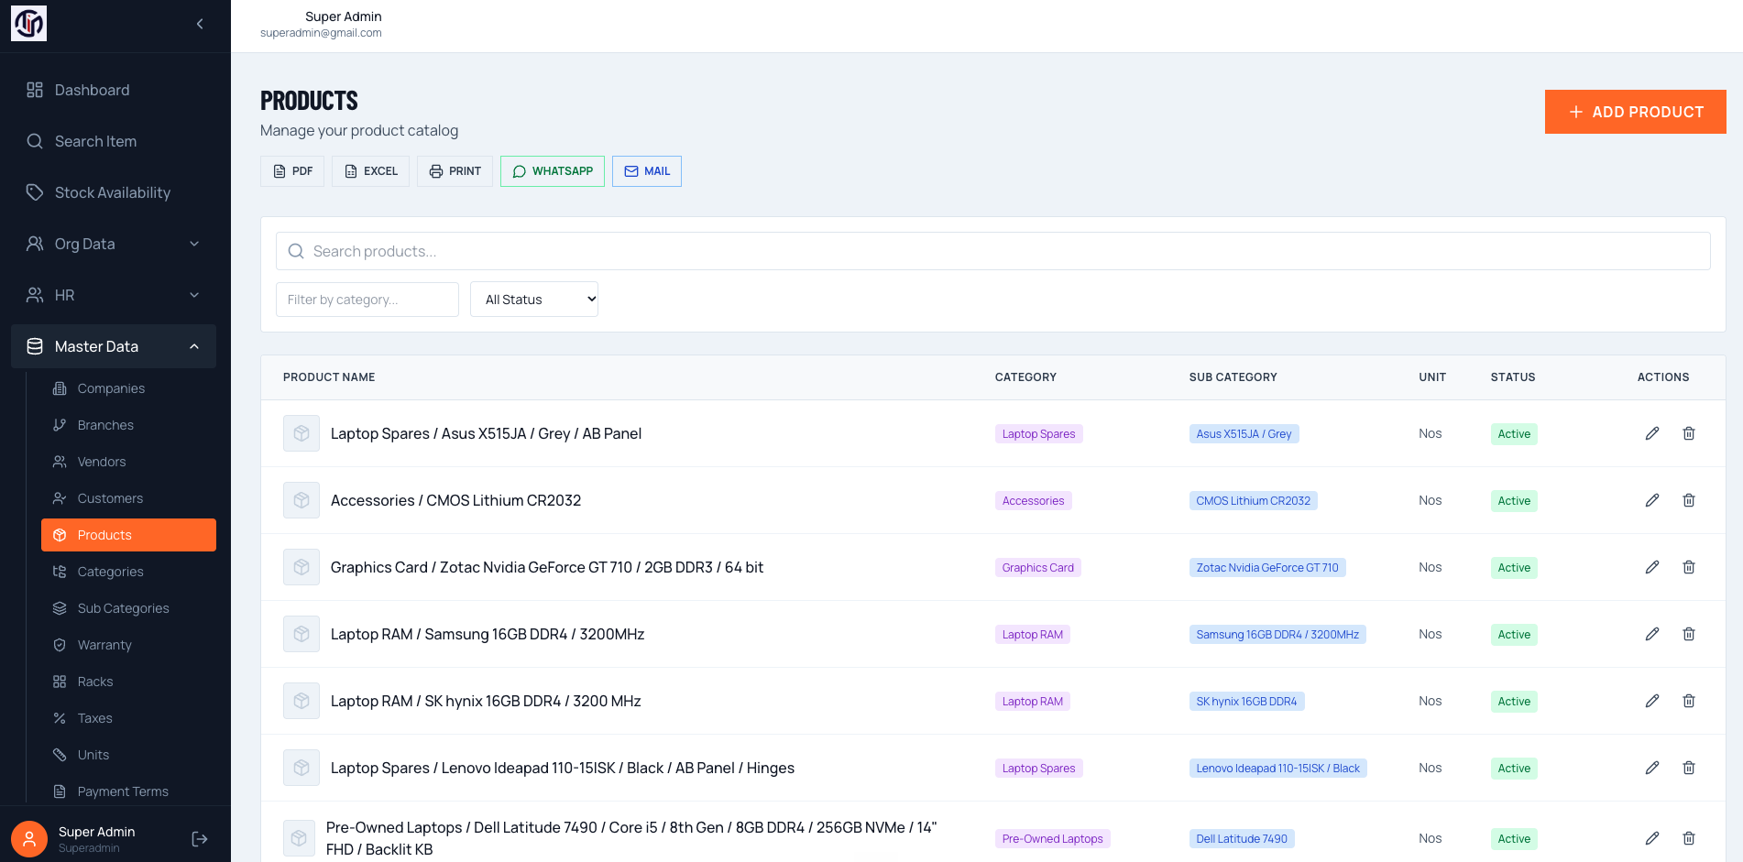The height and width of the screenshot is (862, 1743).
Task: Open Dashboard from the sidebar
Action: (x=114, y=90)
